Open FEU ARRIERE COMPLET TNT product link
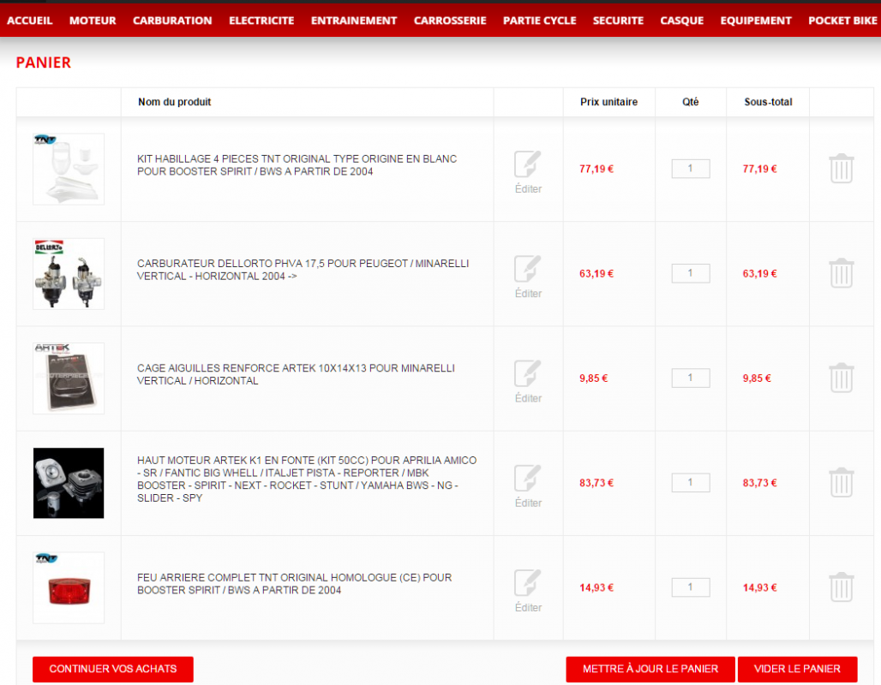This screenshot has height=685, width=881. pos(295,584)
